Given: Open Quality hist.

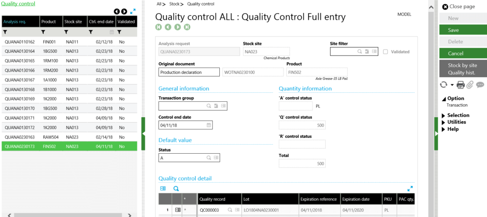Looking at the screenshot, I should tap(461, 73).
